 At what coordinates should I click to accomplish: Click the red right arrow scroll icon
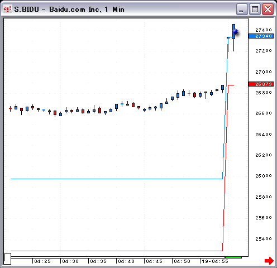click(x=269, y=261)
